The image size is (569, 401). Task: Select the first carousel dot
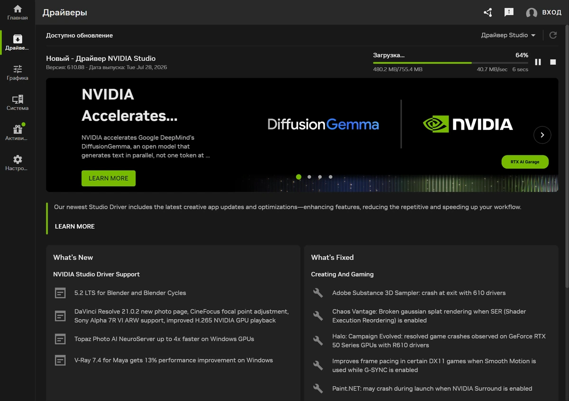(299, 177)
